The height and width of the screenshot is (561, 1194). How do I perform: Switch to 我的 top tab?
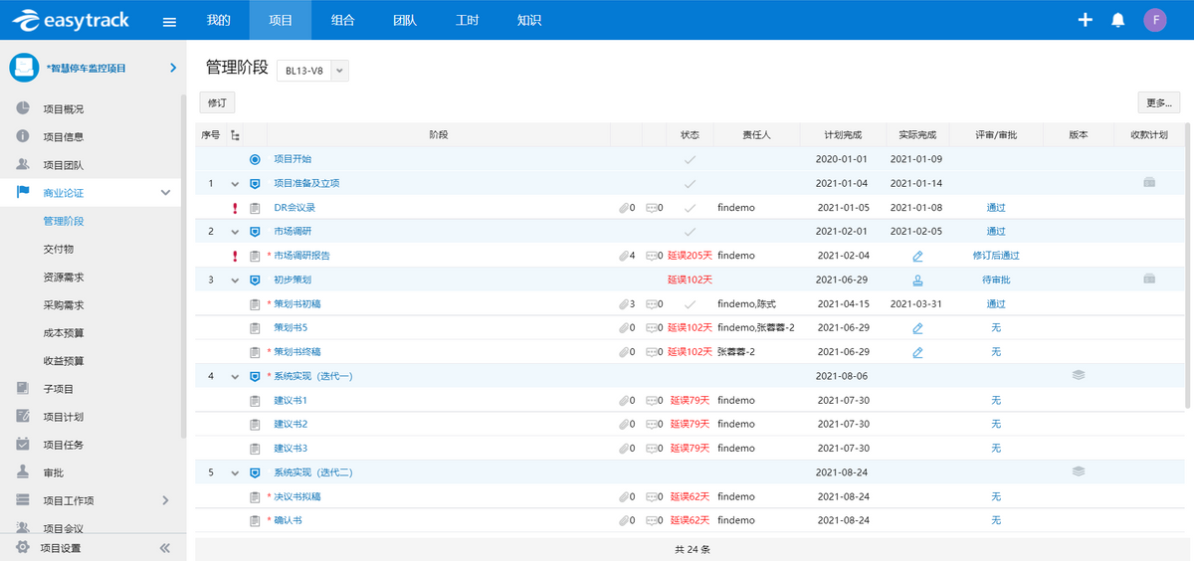pos(219,20)
